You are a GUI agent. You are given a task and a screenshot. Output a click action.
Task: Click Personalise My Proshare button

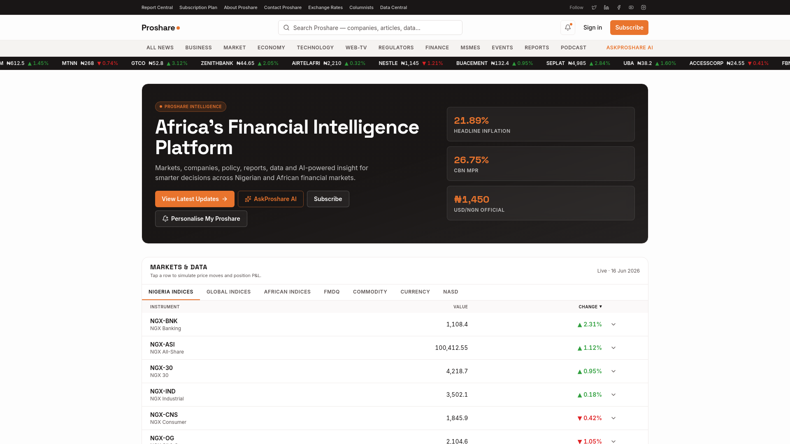(201, 219)
